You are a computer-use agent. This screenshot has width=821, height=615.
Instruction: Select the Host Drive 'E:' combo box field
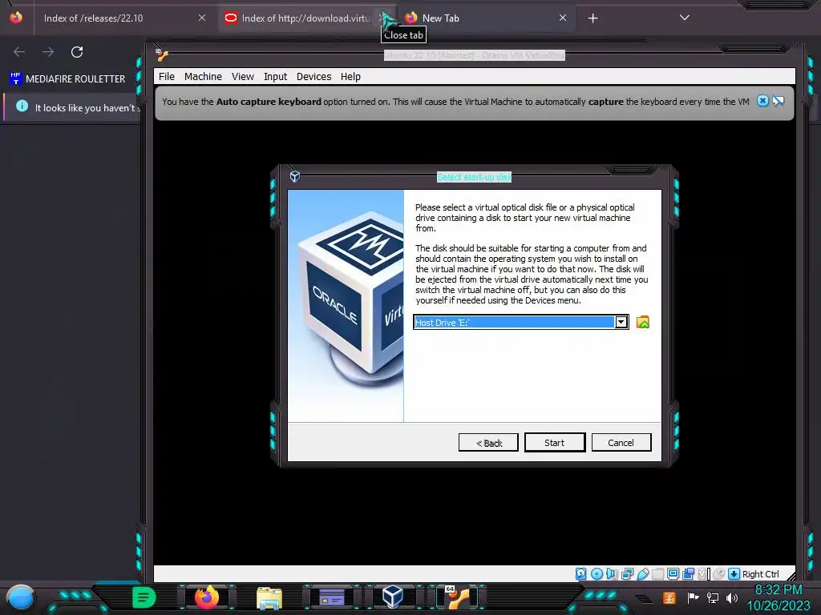[x=521, y=322]
